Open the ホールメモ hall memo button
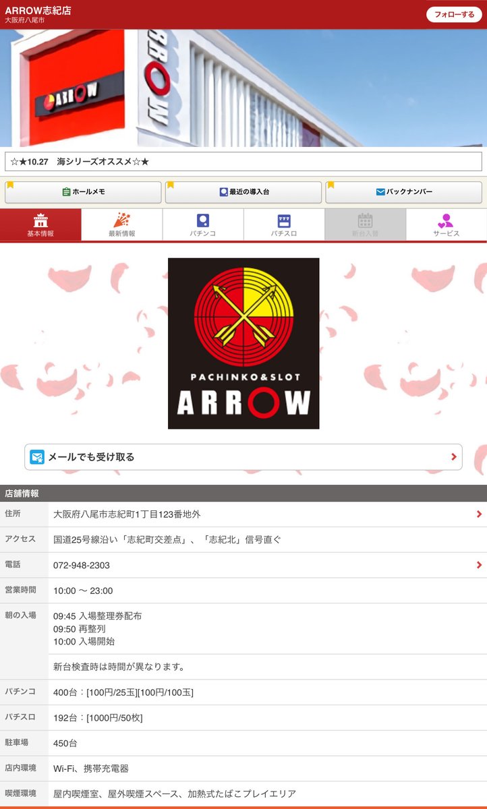This screenshot has height=809, width=487. (x=83, y=192)
